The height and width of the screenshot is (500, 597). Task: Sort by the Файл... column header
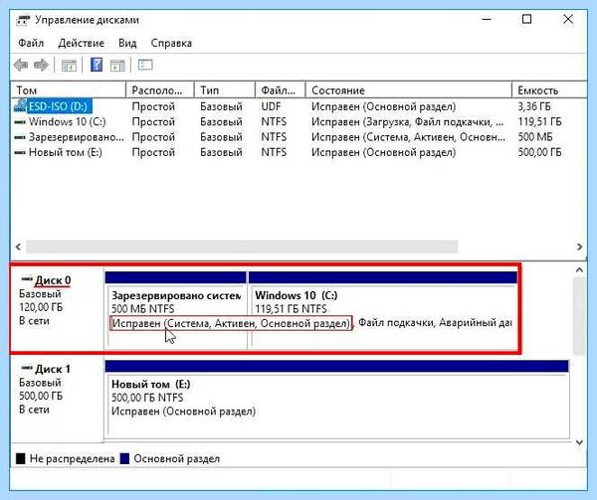[x=281, y=90]
